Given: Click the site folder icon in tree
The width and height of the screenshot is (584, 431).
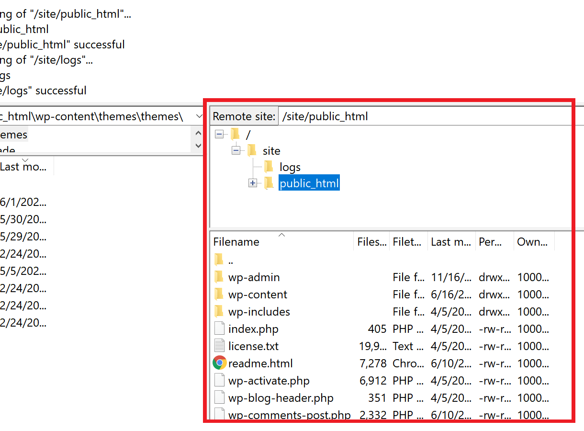Looking at the screenshot, I should [x=252, y=150].
